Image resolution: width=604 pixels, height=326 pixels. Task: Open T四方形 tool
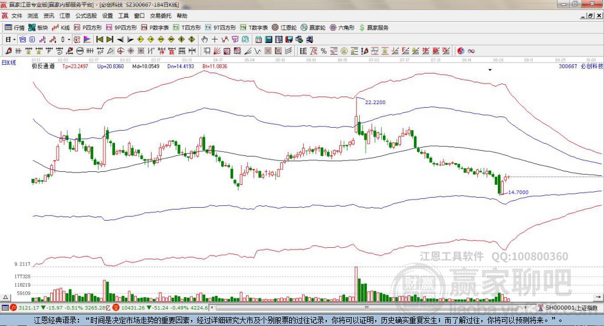point(187,28)
